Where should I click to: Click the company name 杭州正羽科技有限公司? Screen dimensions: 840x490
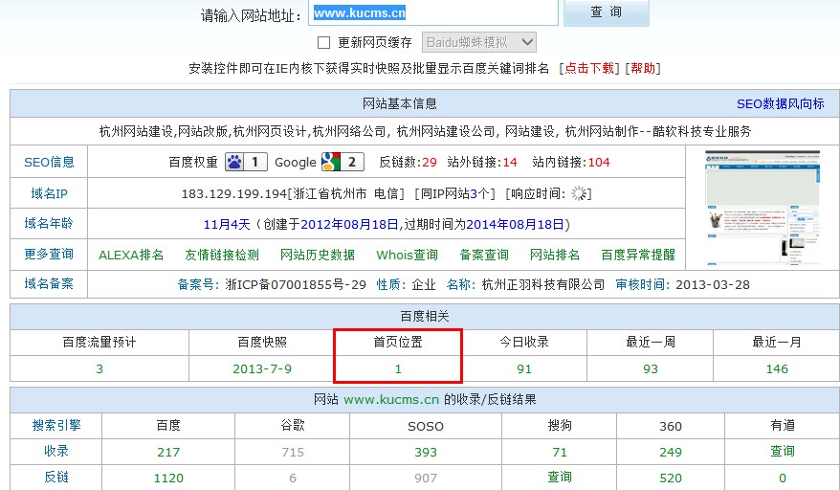[542, 284]
